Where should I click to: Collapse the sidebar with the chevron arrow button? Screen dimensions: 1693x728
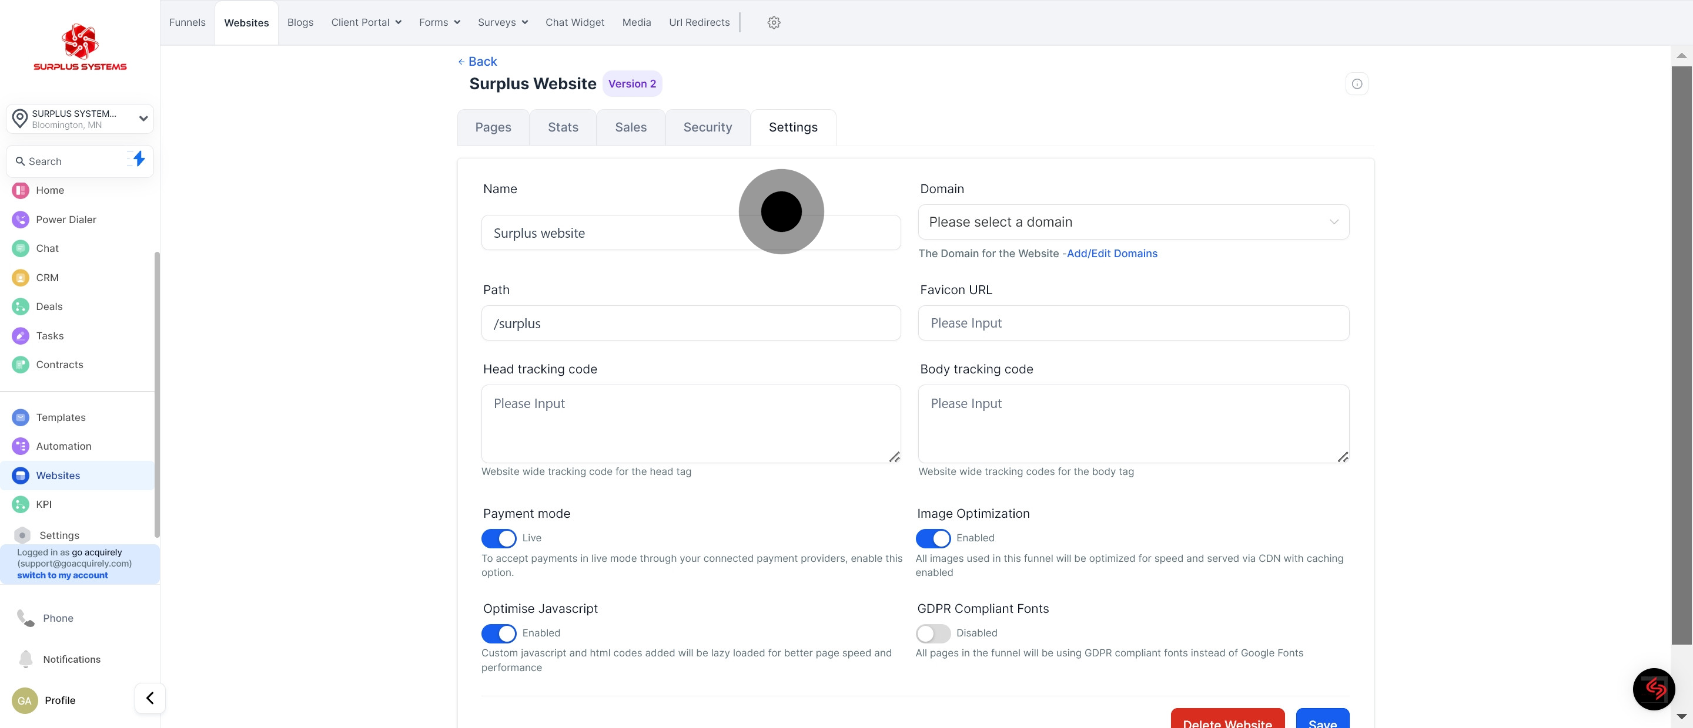pos(150,698)
